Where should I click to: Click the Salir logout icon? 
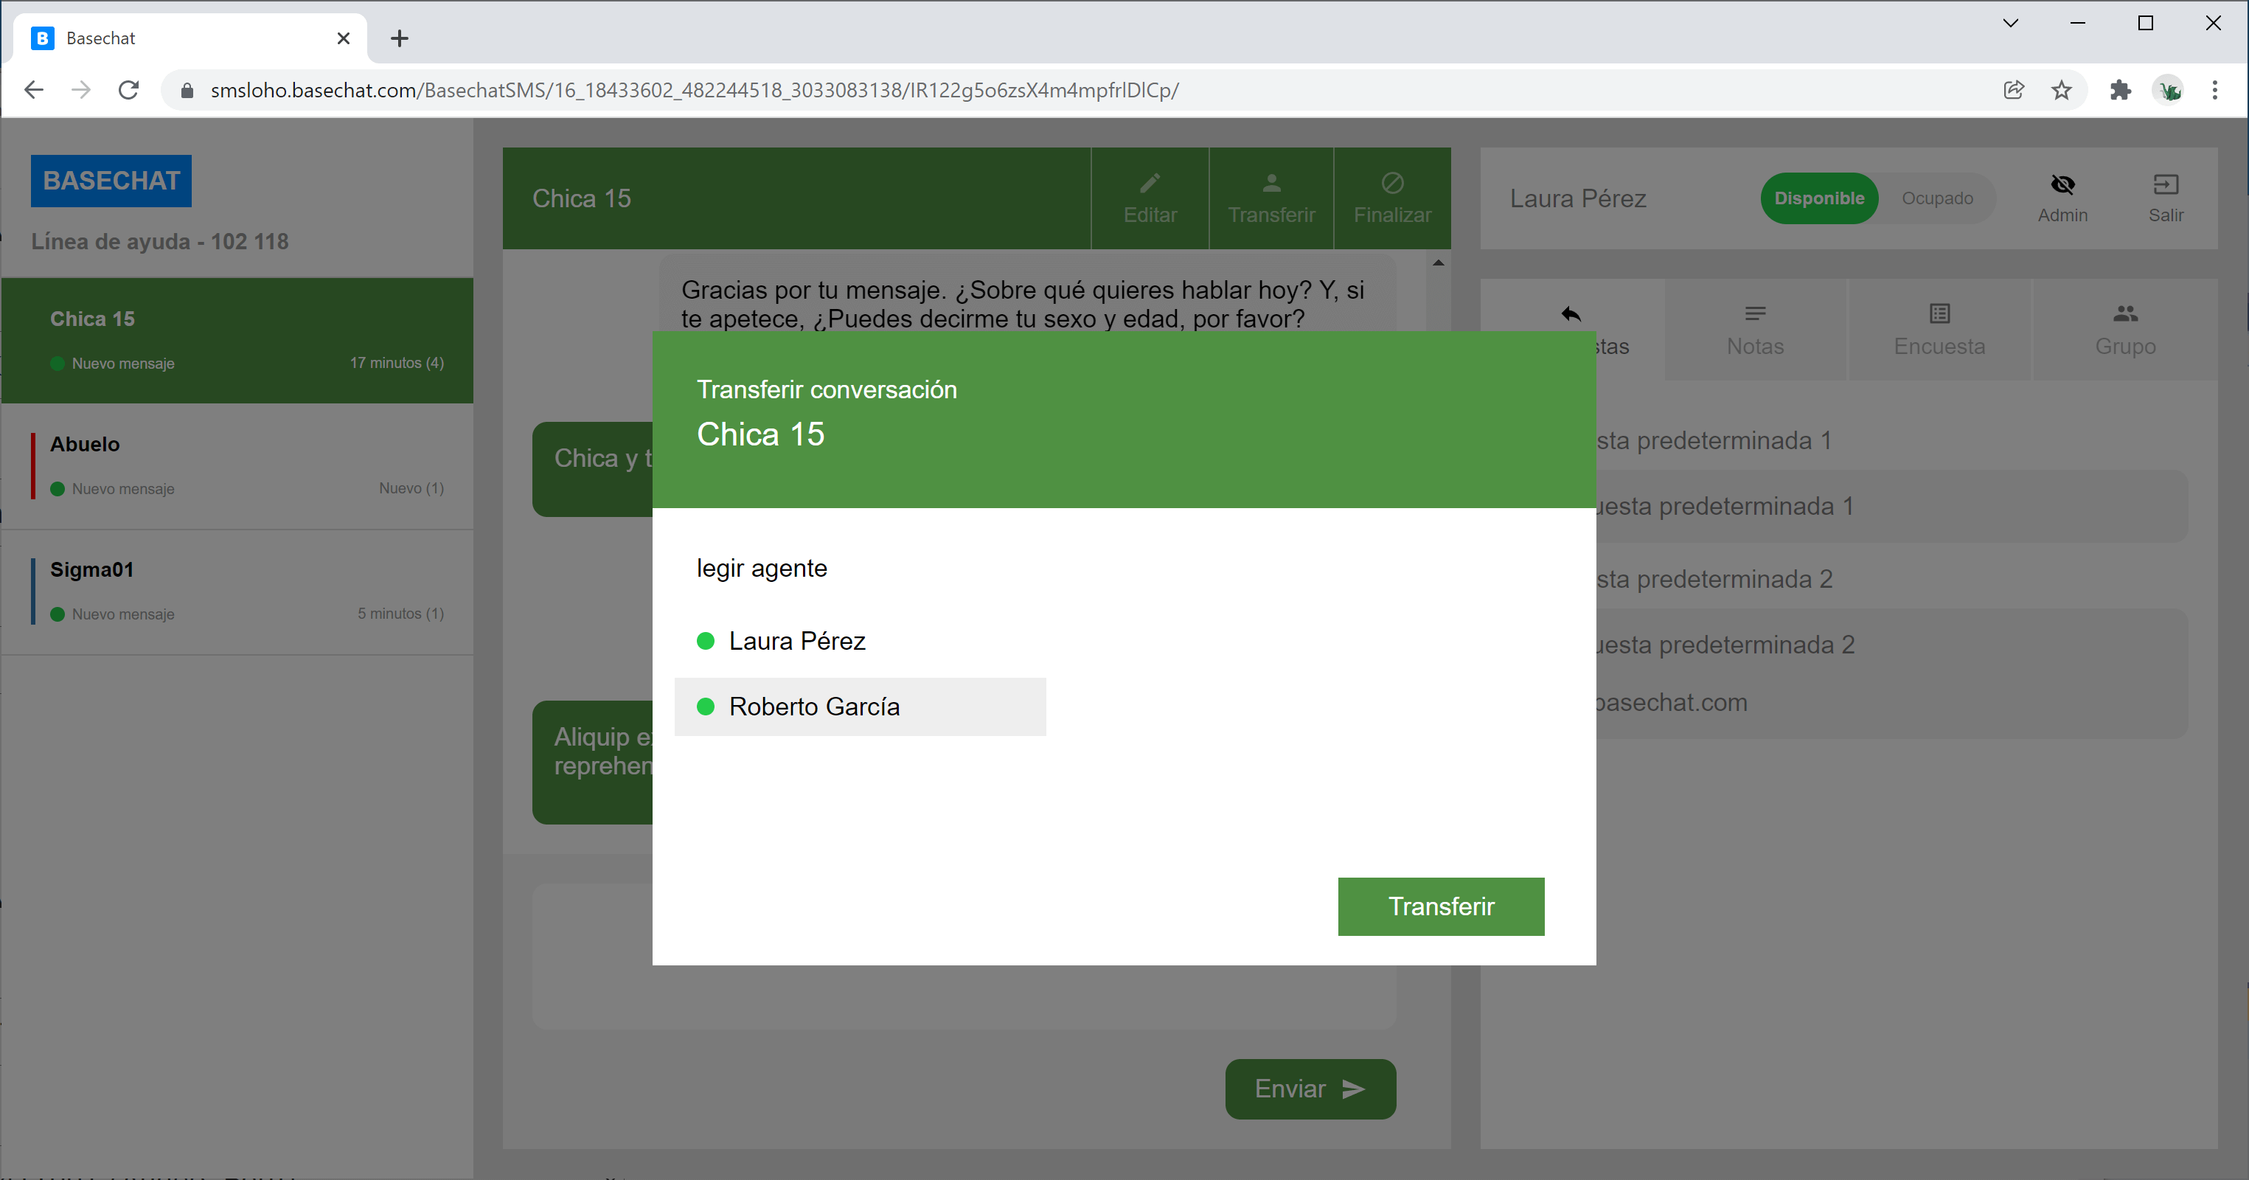pos(2165,184)
